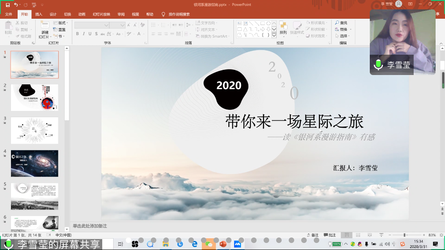Click the fit slide to window icon
Screen dimensions: 445x250
pos(441,235)
